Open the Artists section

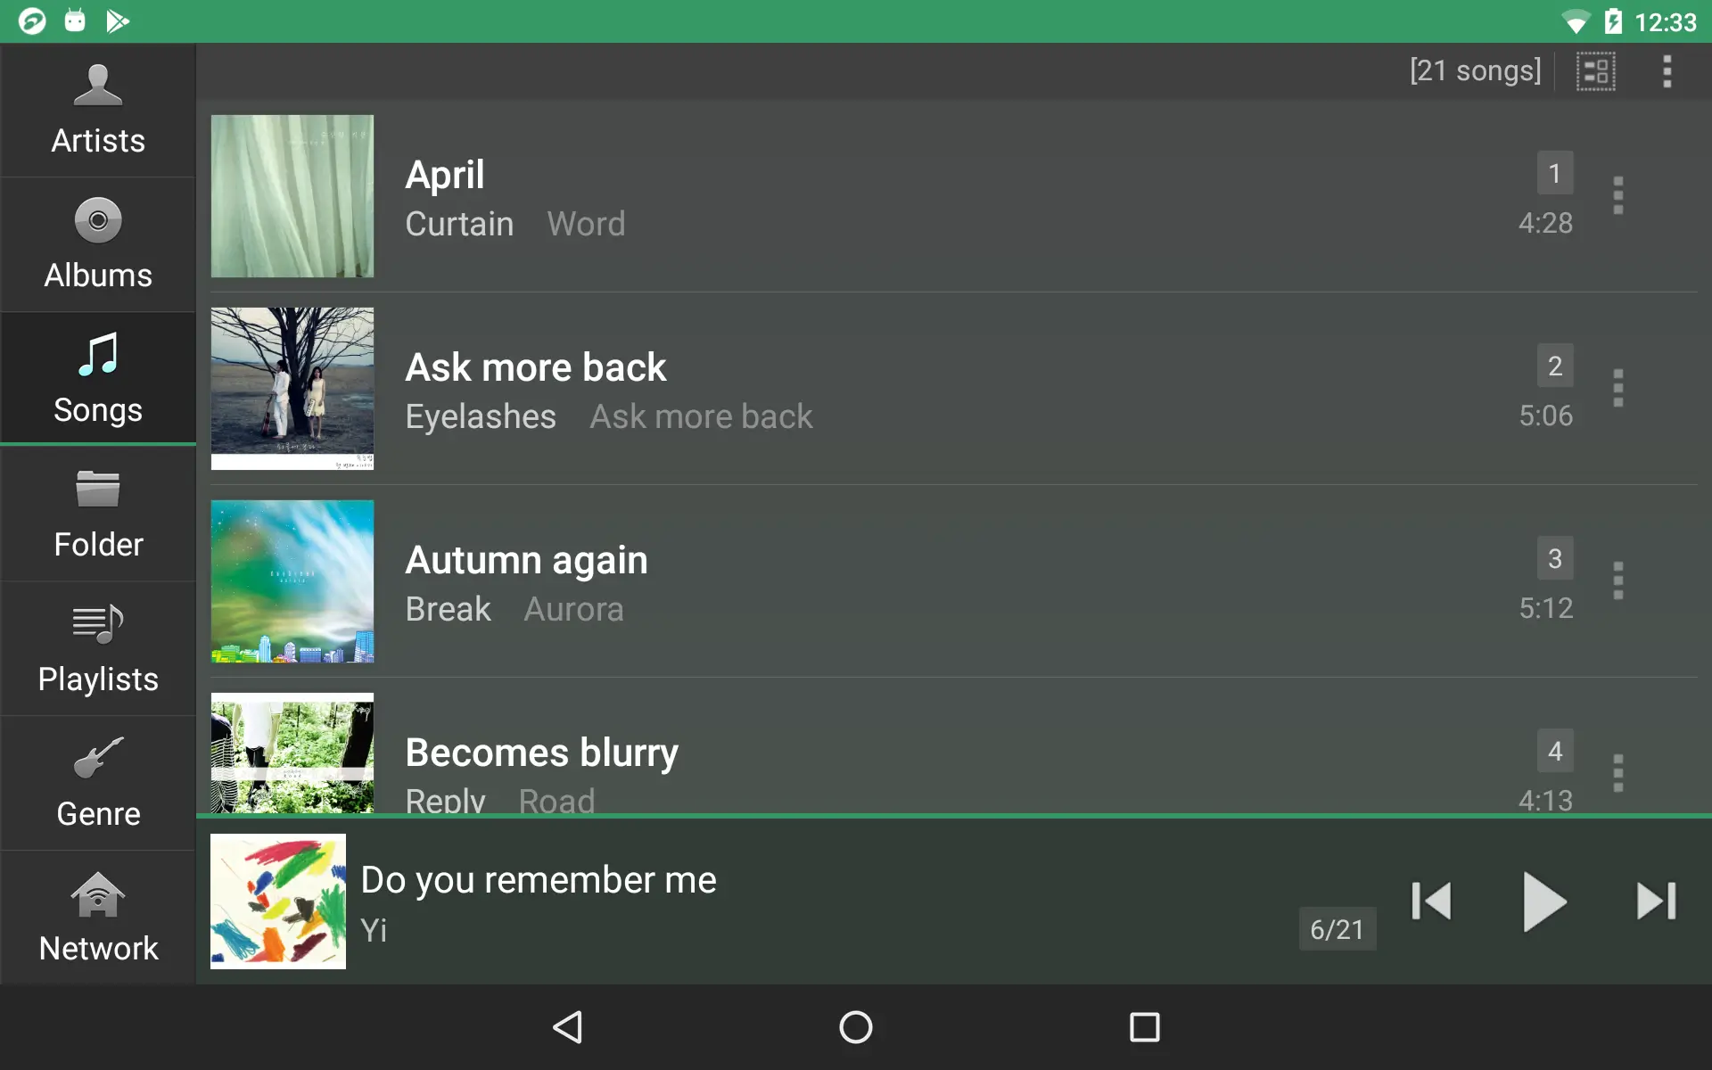pos(98,111)
